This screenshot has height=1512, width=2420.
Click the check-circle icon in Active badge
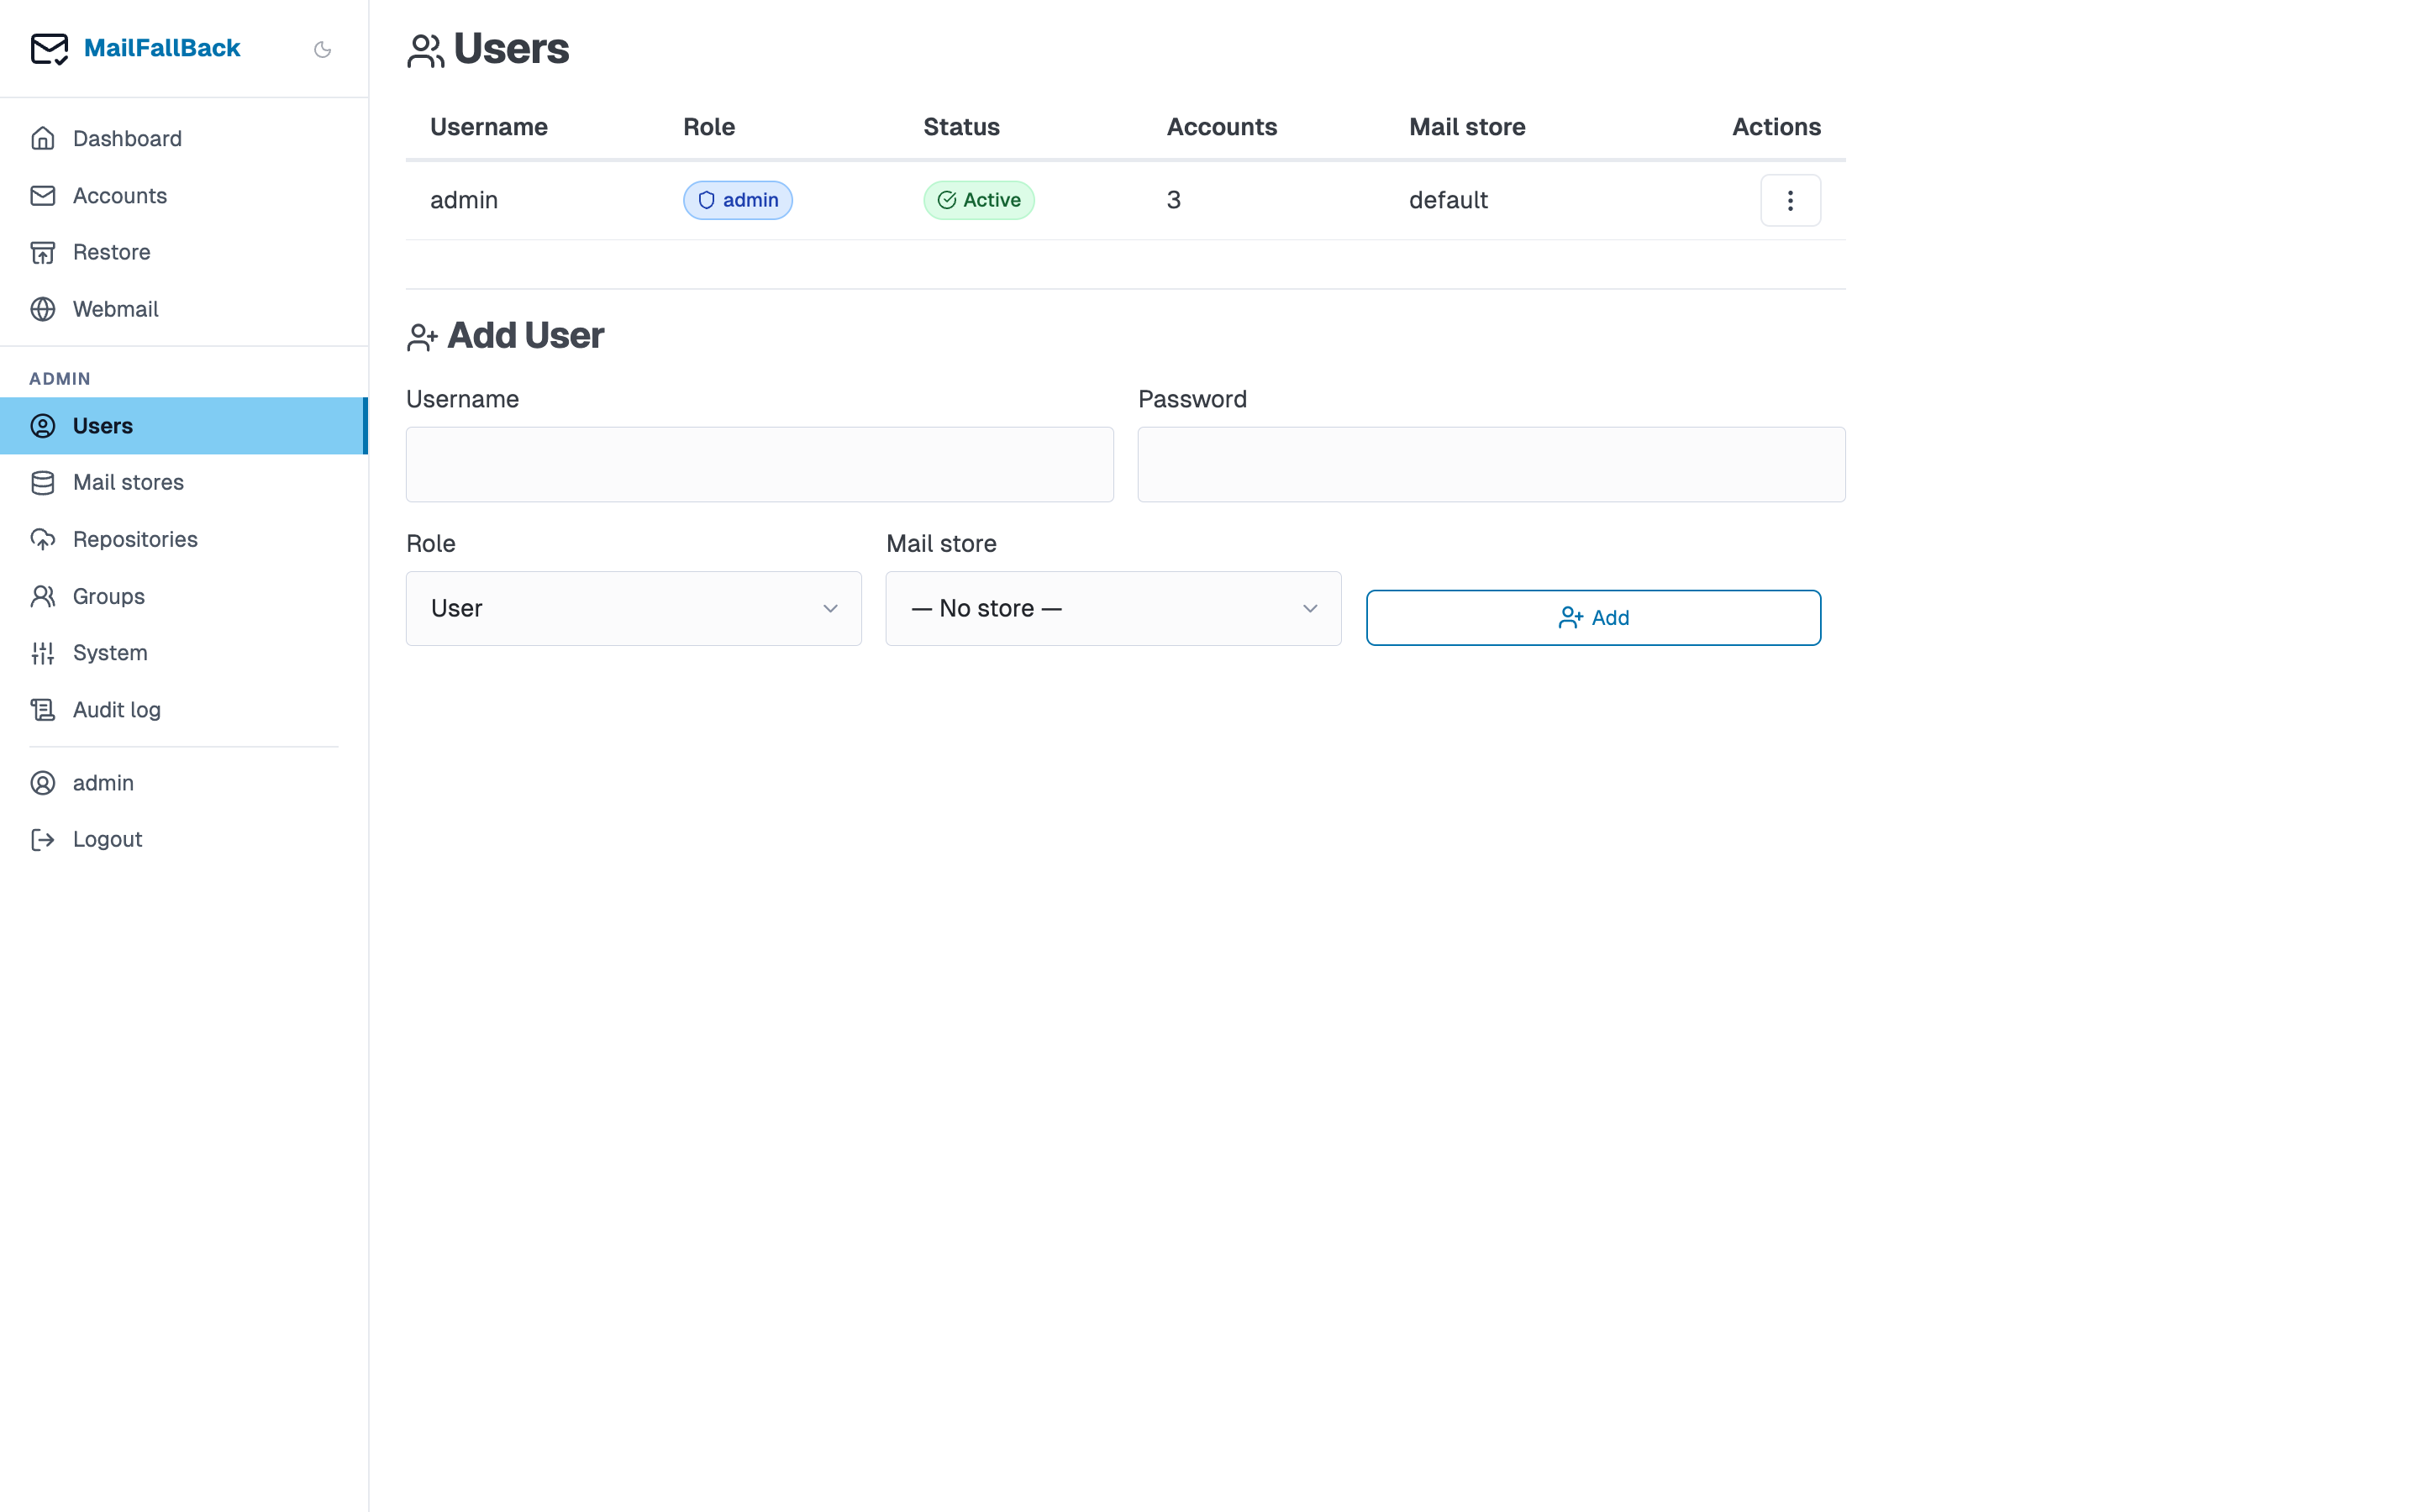(947, 200)
